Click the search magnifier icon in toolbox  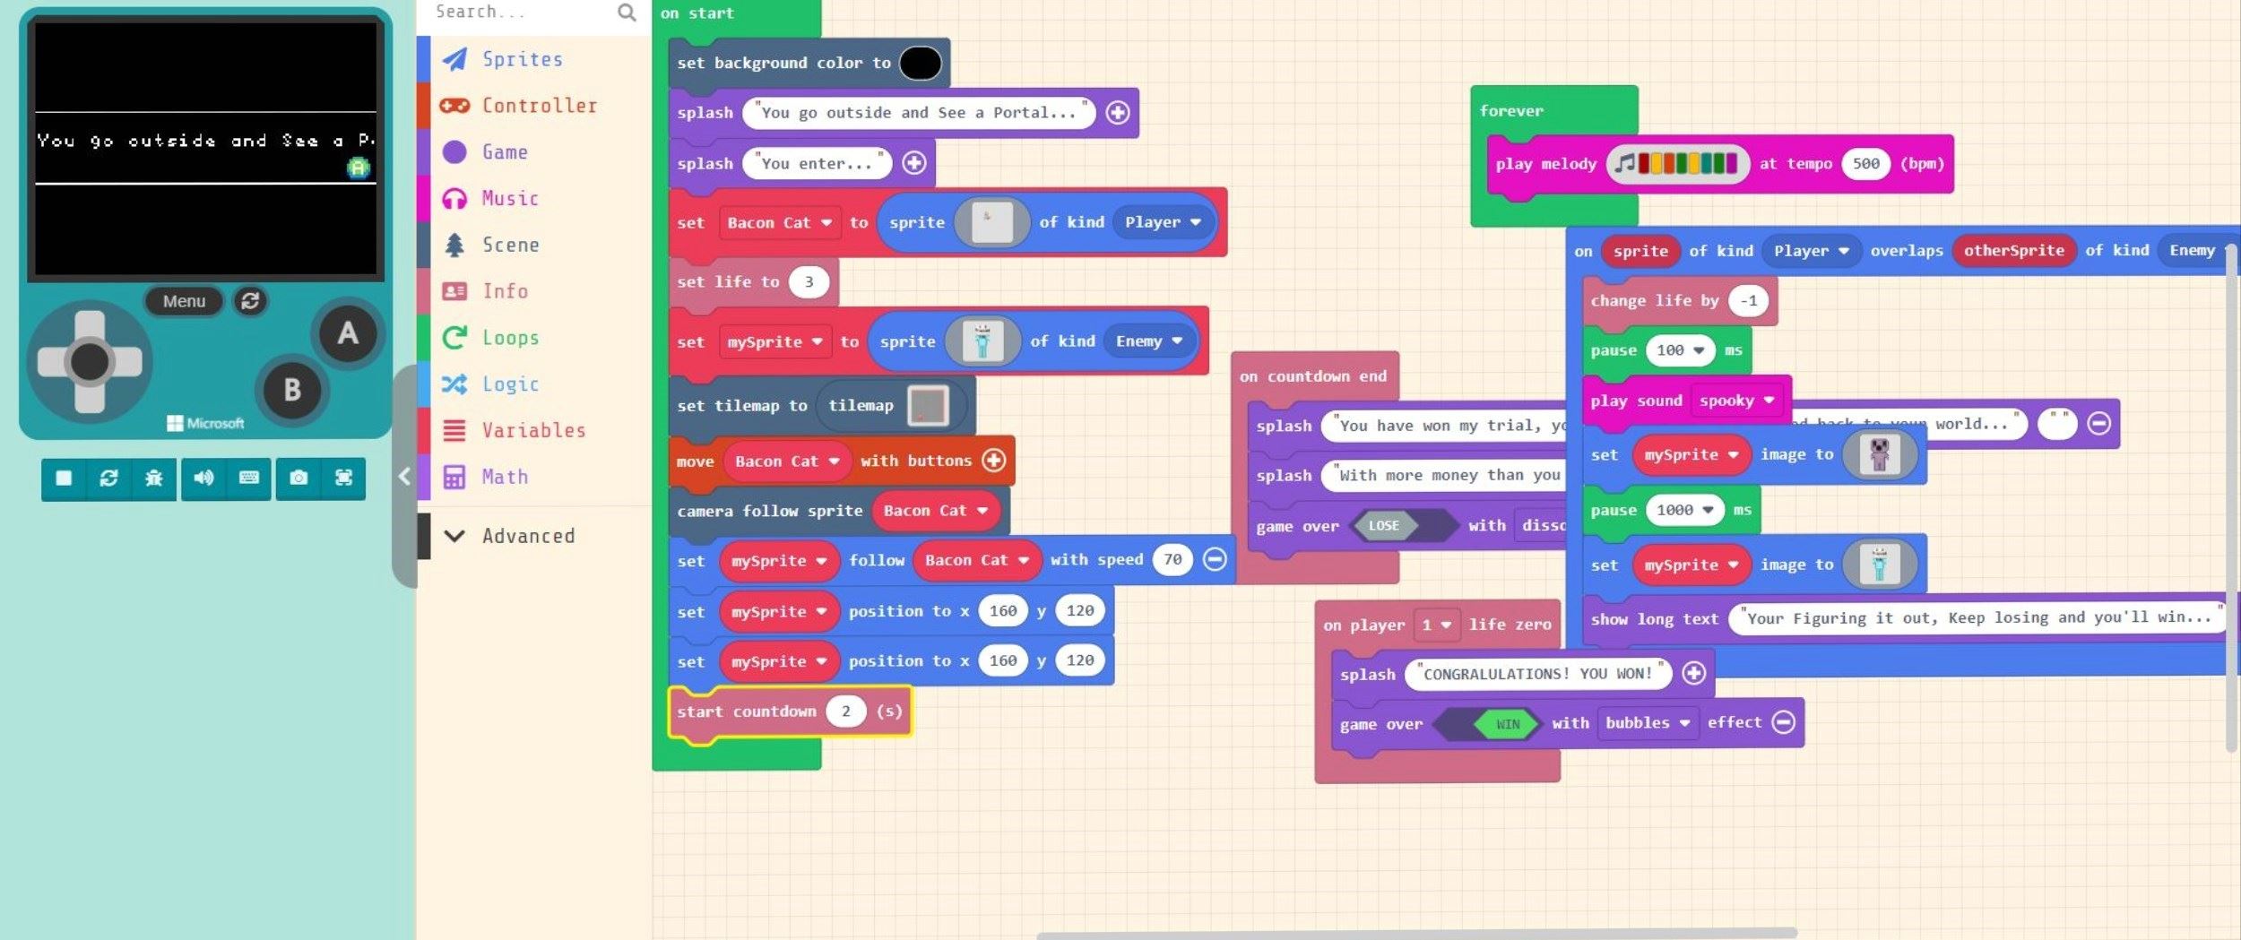(x=627, y=13)
